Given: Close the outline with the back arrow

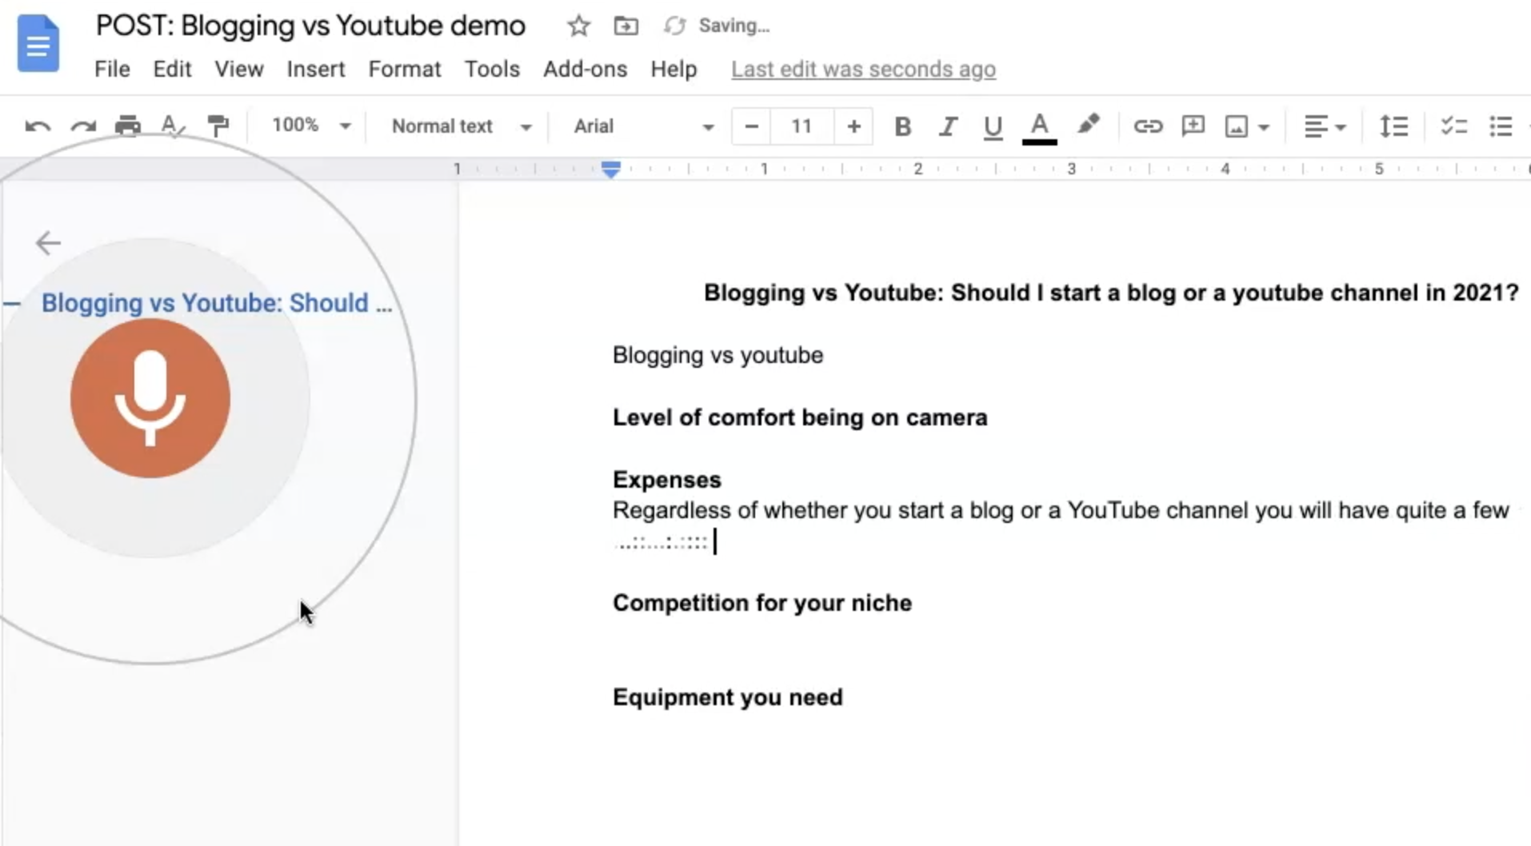Looking at the screenshot, I should tap(48, 242).
